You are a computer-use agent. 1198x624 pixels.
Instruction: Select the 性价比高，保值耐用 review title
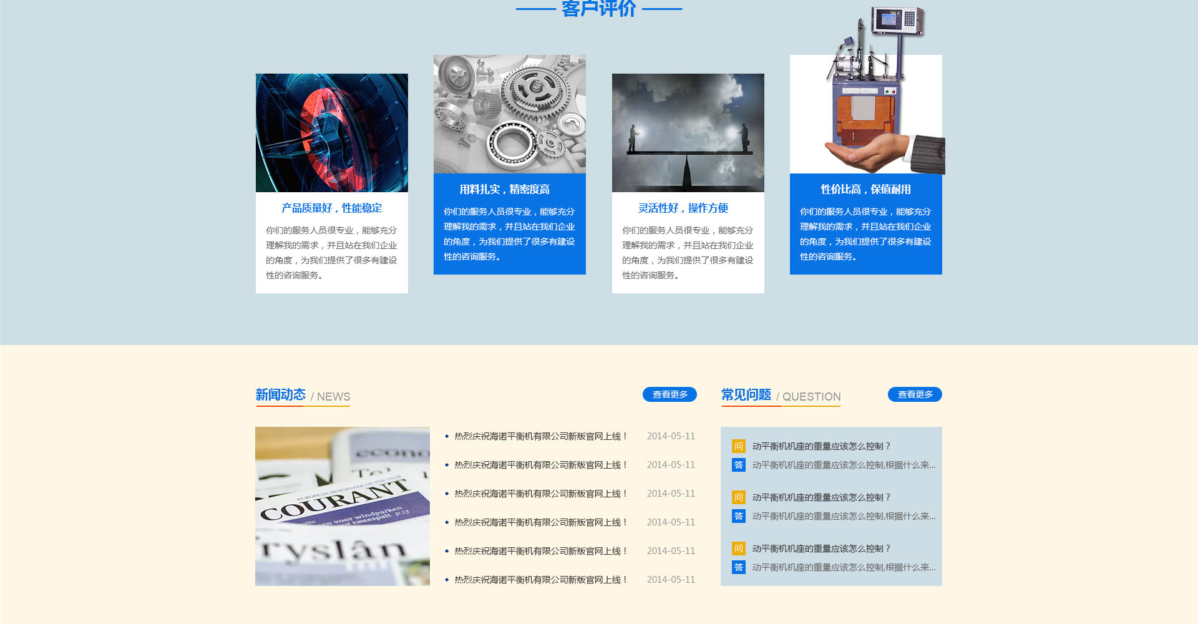(865, 189)
